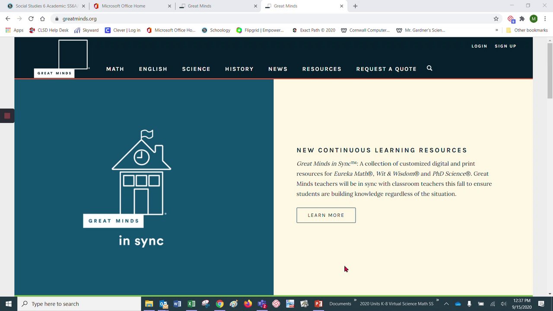Close the active Great Minds tab
Screen dimensions: 553x311
pyautogui.click(x=342, y=6)
